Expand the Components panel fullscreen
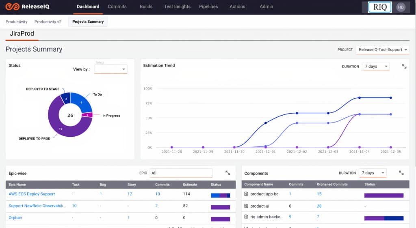416x228 pixels. tap(401, 173)
